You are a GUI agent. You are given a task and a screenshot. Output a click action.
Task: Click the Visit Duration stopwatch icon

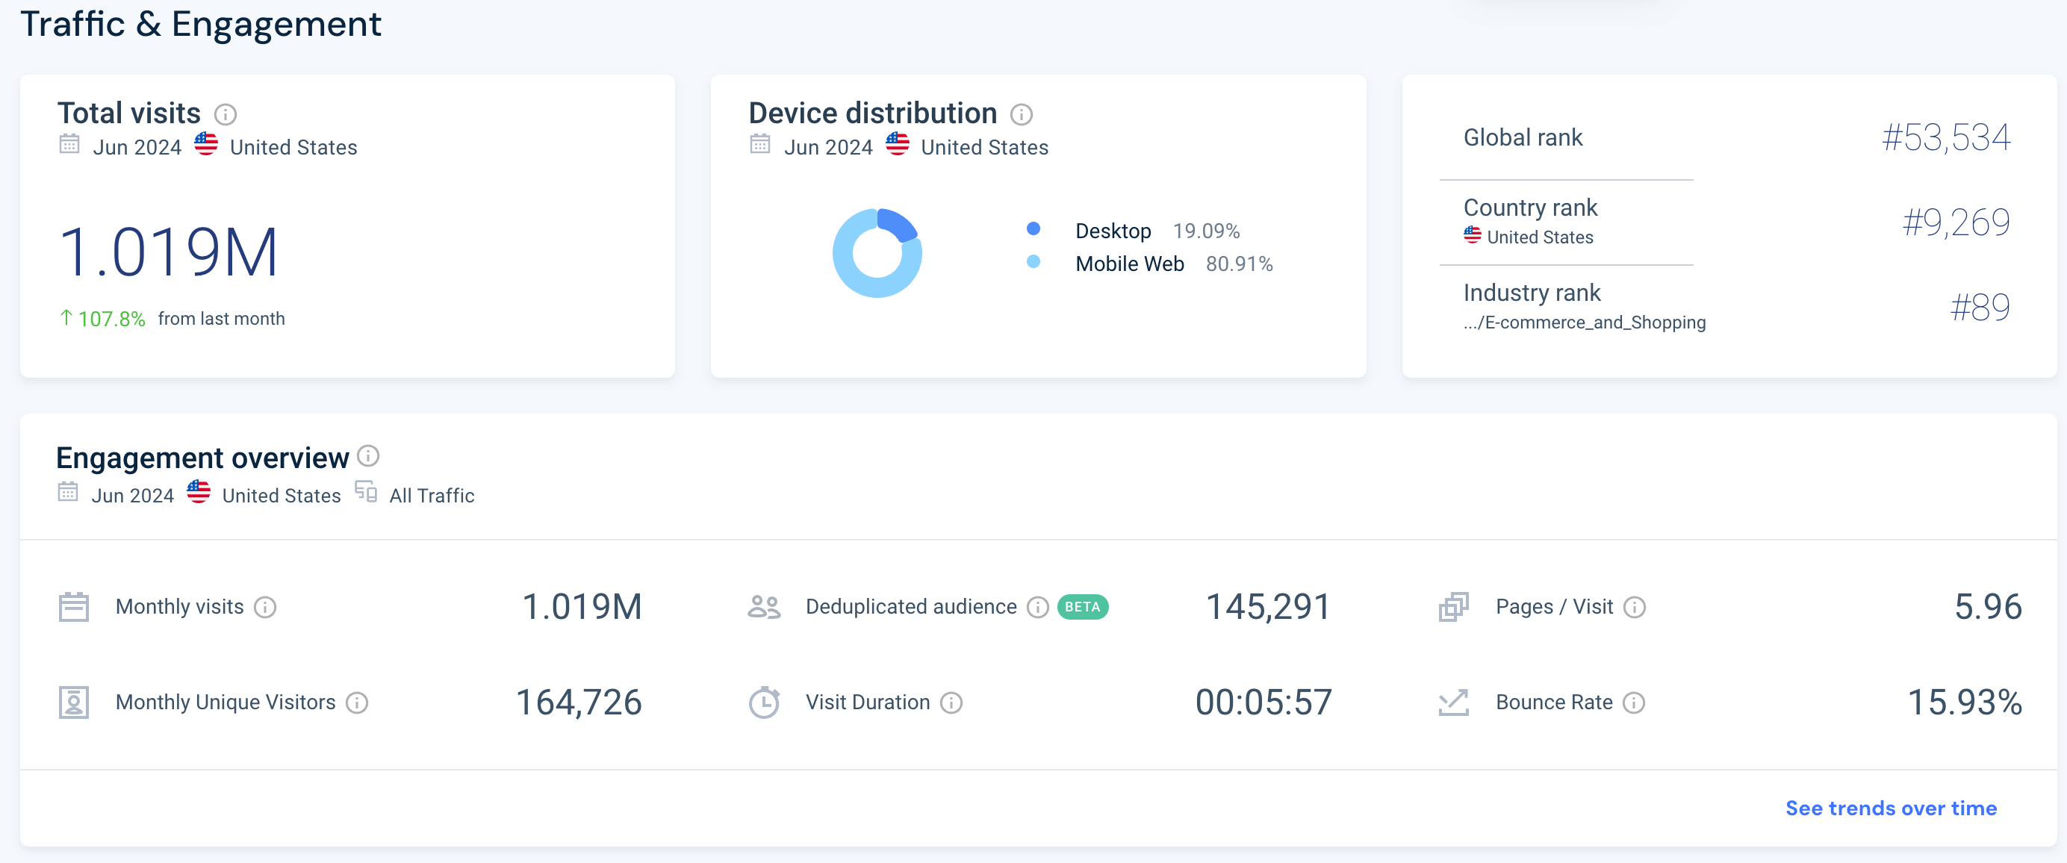point(765,702)
